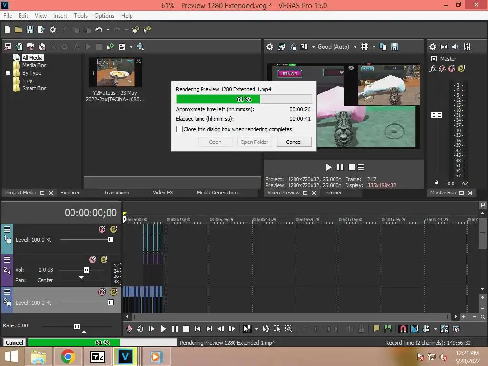Open the Insert menu
The image size is (488, 366).
tap(60, 16)
